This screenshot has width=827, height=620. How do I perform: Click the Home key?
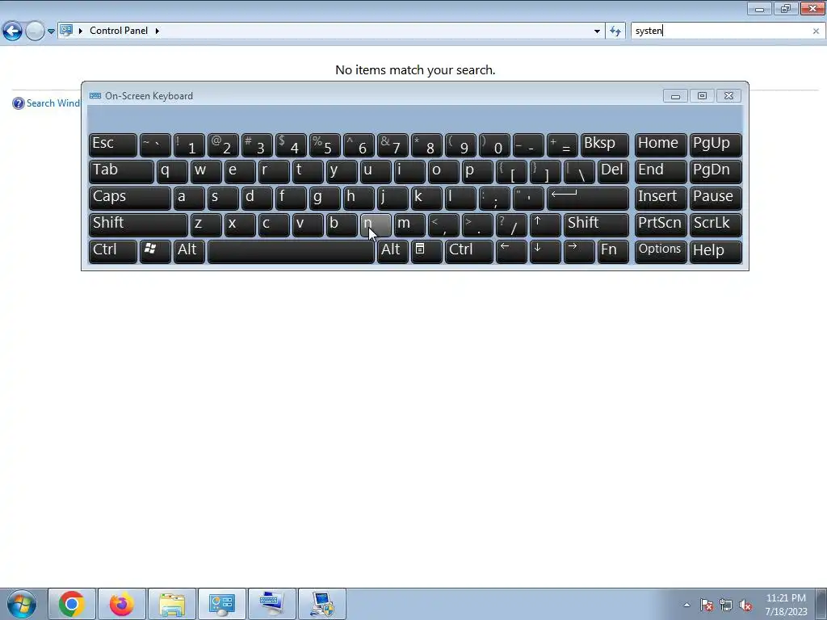click(661, 145)
